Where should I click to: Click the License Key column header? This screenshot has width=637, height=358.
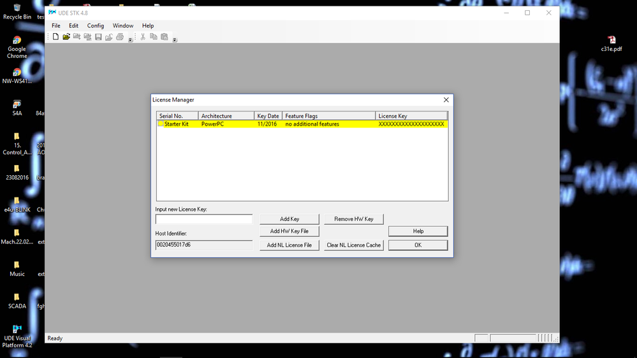[x=411, y=116]
